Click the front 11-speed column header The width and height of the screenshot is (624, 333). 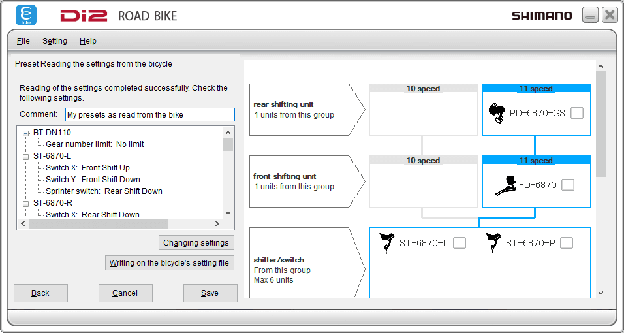point(537,160)
